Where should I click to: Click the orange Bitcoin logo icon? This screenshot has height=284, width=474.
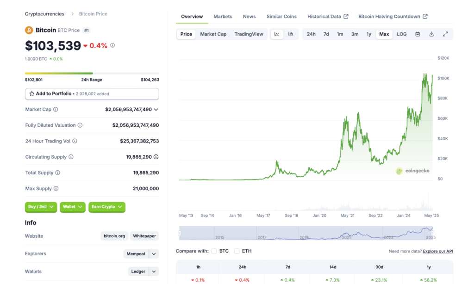pos(29,30)
